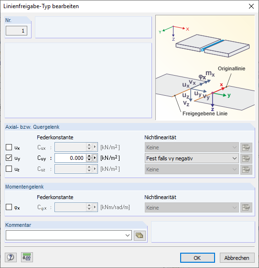This screenshot has width=259, height=268.
Task: Enable the uz release checkbox
Action: pos(9,168)
